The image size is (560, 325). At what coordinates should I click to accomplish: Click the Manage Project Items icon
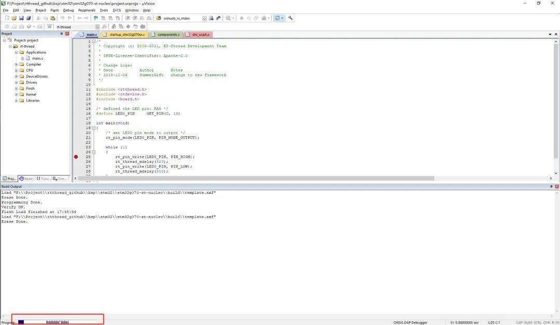(114, 27)
